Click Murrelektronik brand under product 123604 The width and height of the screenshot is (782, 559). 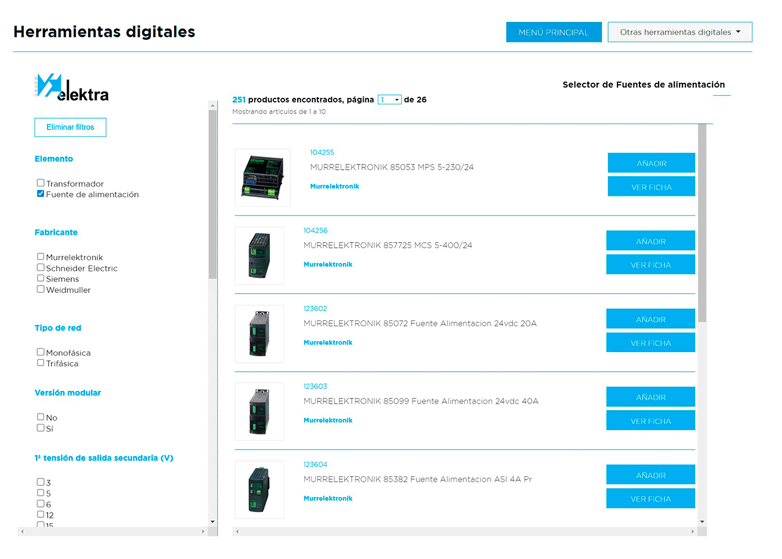click(x=328, y=499)
